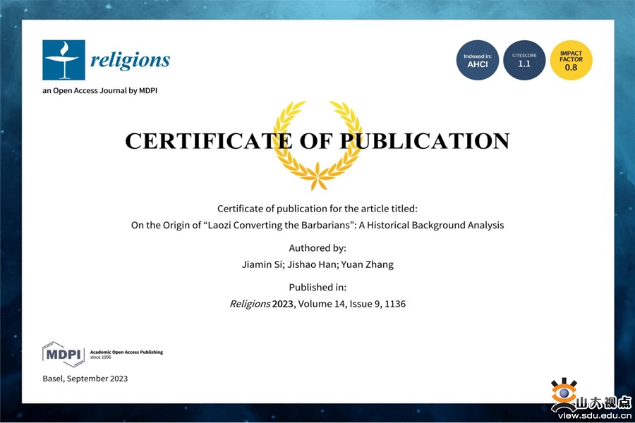The image size is (635, 423).
Task: Click the Religions chalice logo icon
Action: click(64, 60)
